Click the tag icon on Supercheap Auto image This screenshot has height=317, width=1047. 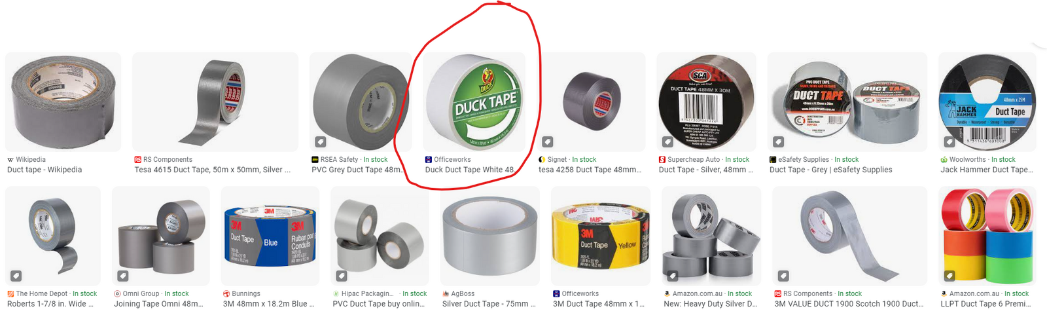pos(667,141)
